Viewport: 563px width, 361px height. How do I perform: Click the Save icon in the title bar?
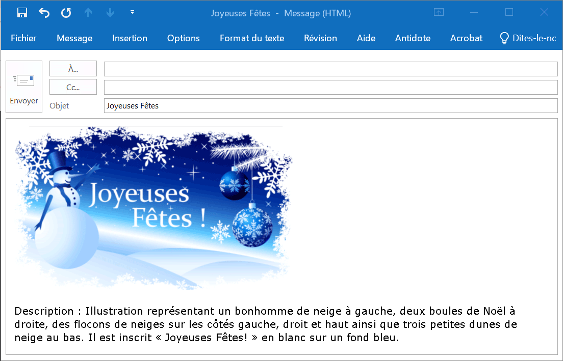point(22,13)
